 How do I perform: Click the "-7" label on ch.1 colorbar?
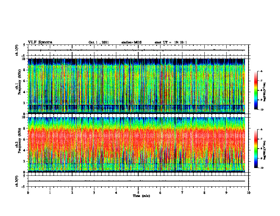261,81
